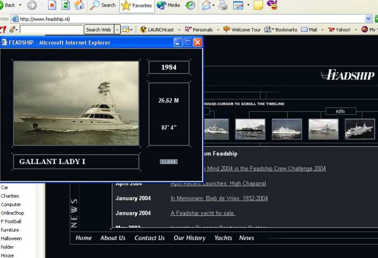Open the Contact Us page
This screenshot has width=378, height=258.
150,238
